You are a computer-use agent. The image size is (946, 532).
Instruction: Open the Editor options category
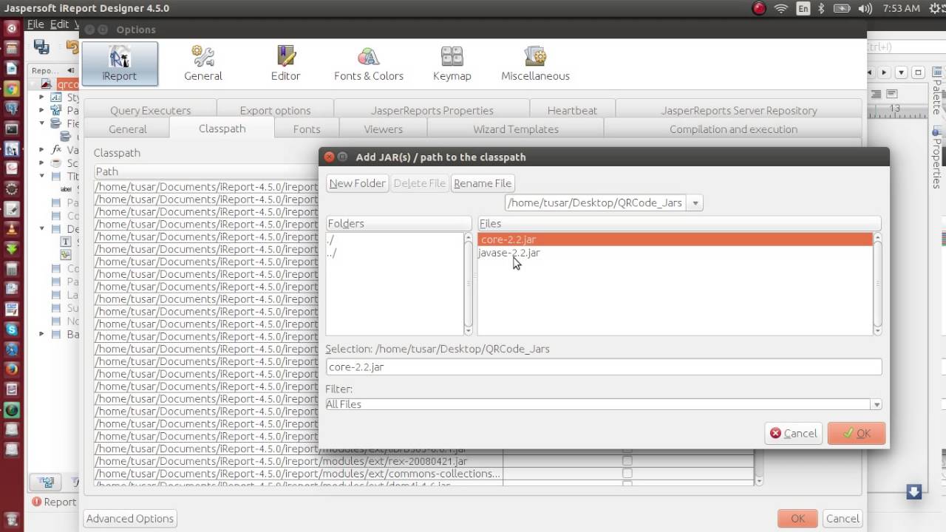pyautogui.click(x=285, y=64)
